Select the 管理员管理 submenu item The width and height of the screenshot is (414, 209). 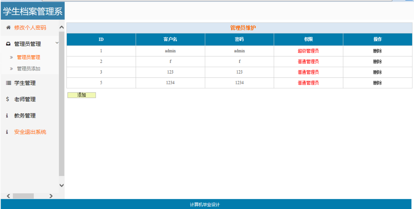point(28,57)
